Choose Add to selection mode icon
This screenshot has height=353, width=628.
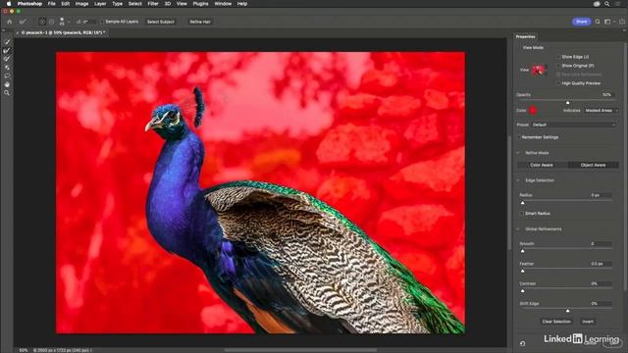(42, 22)
